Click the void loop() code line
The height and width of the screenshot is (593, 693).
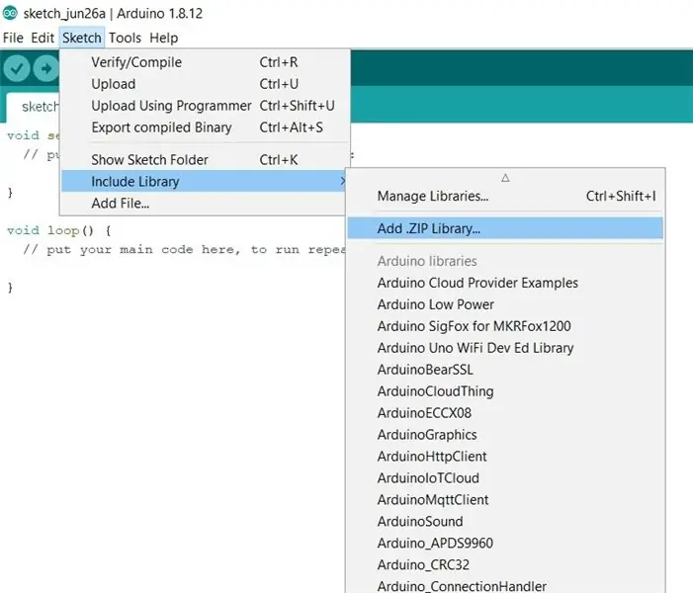58,230
